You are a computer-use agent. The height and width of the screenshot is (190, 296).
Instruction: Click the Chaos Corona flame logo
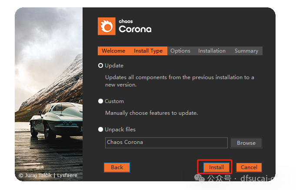click(x=106, y=26)
